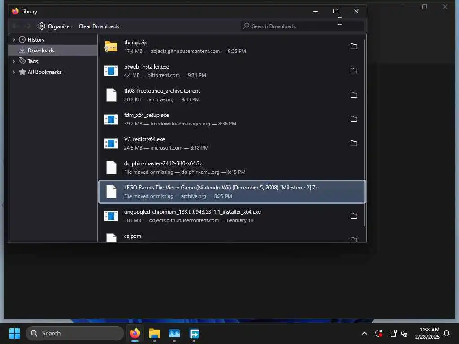Click the sync status tray icon
The height and width of the screenshot is (344, 459).
click(378, 333)
